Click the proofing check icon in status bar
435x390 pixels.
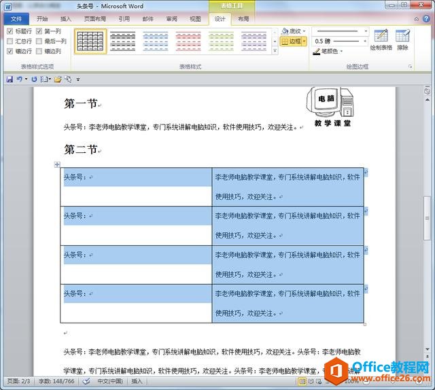coord(86,381)
